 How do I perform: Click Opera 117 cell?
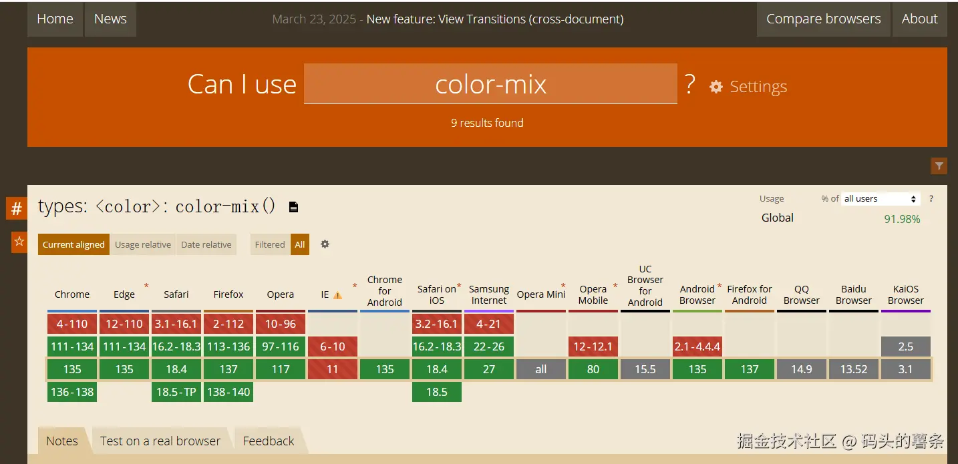coord(281,369)
